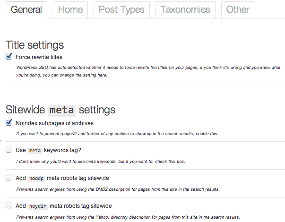Click the 'noydir' code tag in label
This screenshot has width=285, height=222.
[38, 206]
